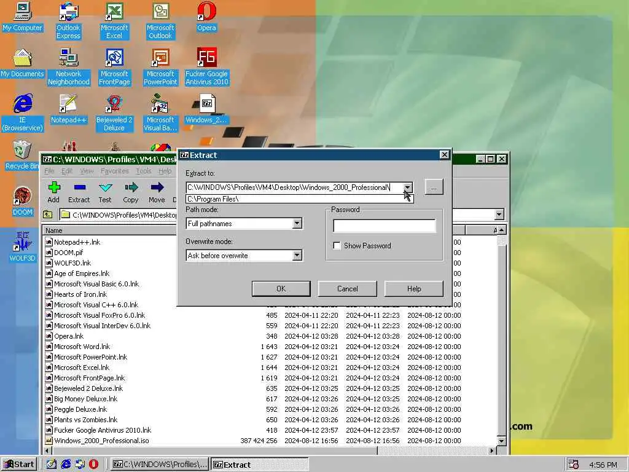Select Outlook Express desktop icon

coord(68,21)
